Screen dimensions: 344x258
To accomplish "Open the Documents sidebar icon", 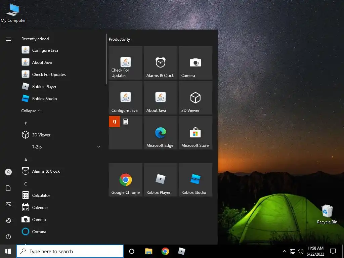I will 8,188.
